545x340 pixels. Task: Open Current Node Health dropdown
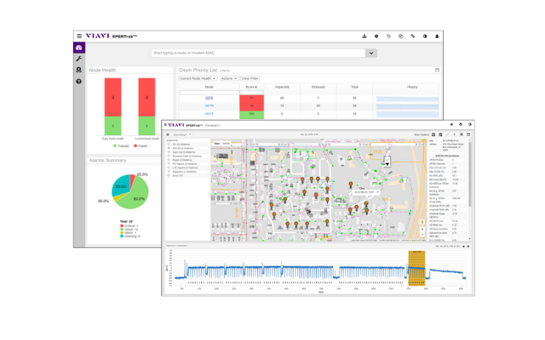(198, 78)
